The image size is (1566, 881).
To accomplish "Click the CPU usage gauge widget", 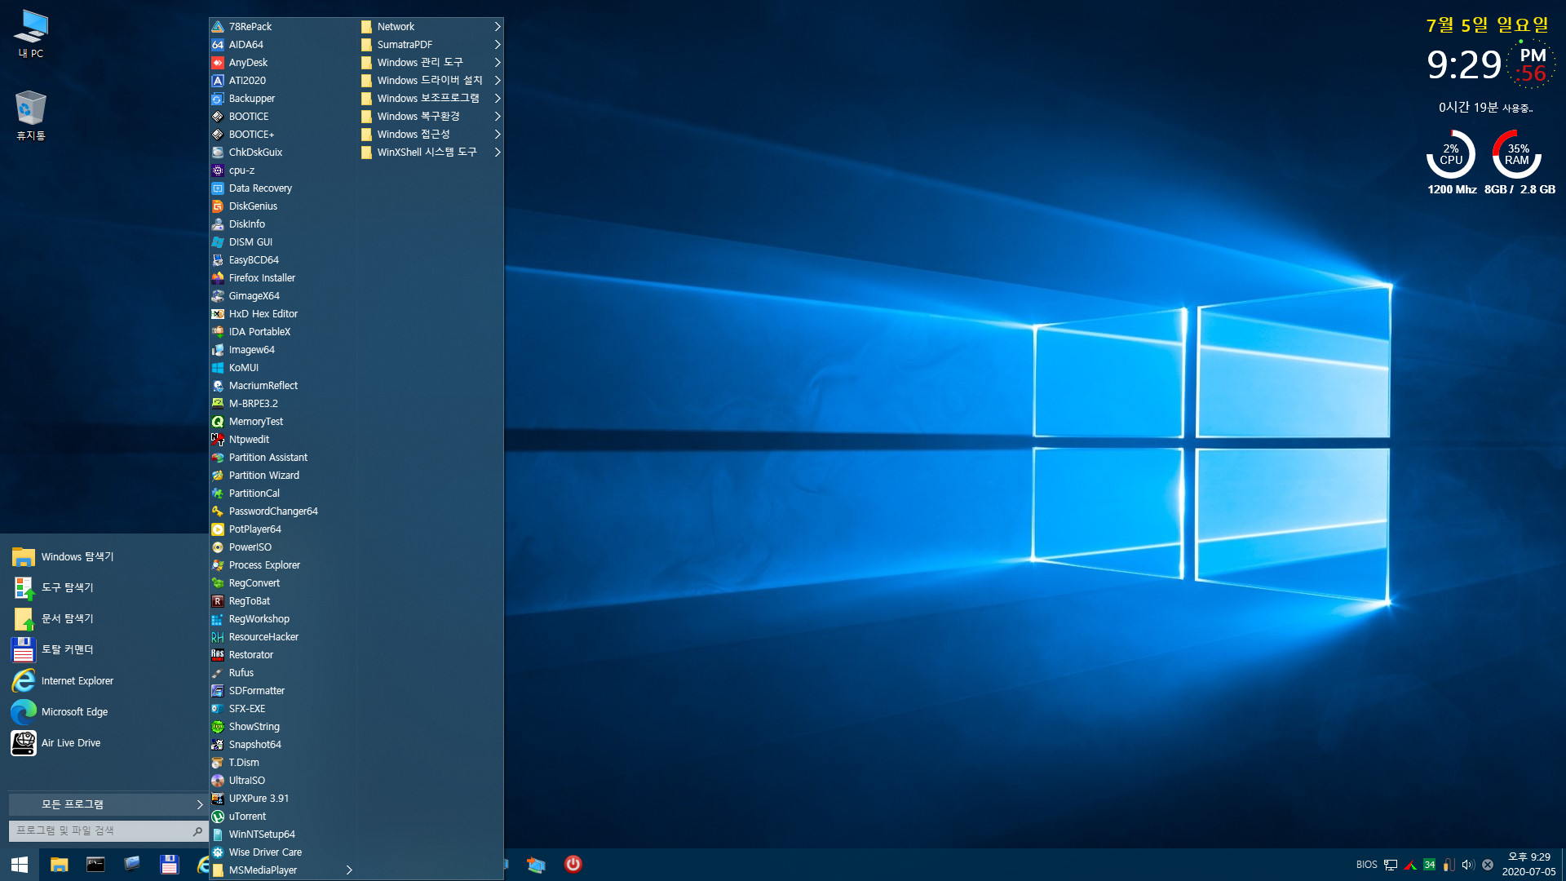I will pos(1451,154).
